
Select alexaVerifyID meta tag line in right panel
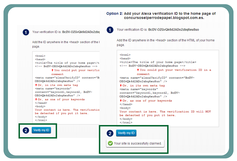[157, 80]
